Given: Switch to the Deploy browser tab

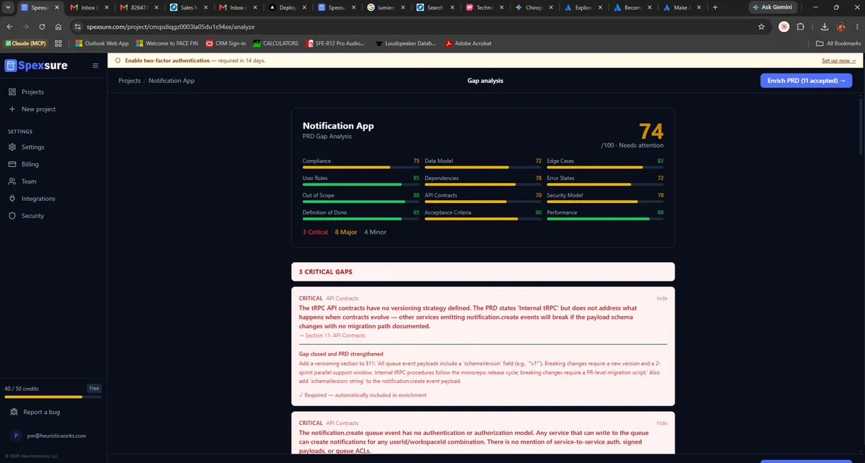Looking at the screenshot, I should coord(288,7).
